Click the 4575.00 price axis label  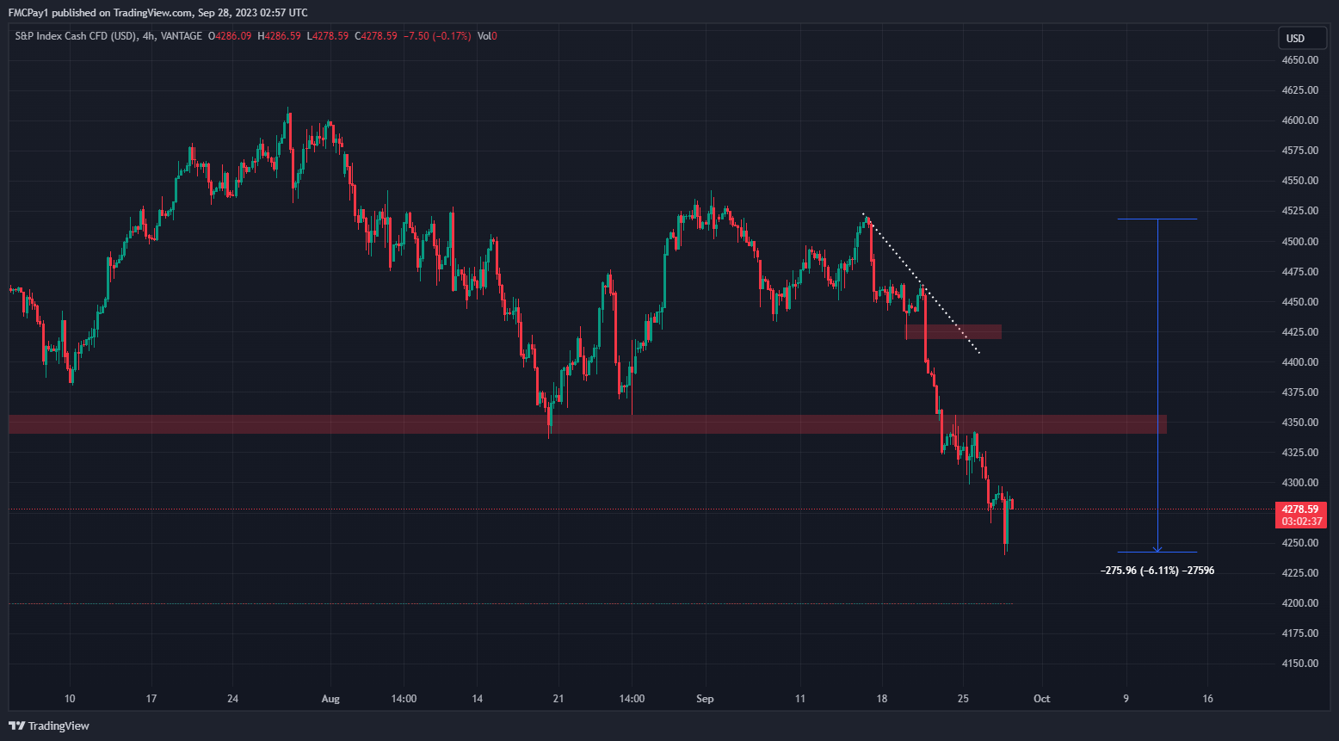[x=1299, y=151]
